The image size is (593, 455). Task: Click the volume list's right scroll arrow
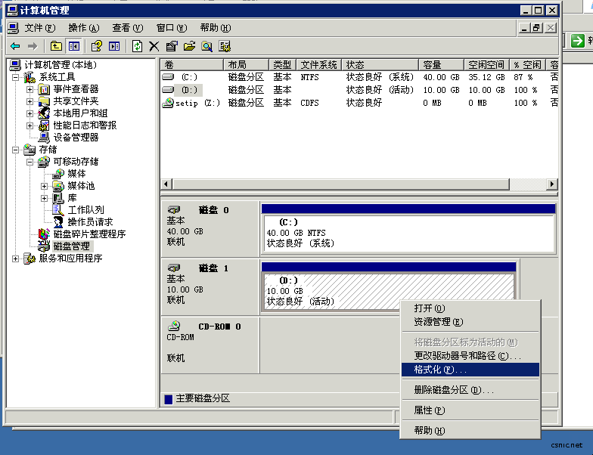click(552, 184)
